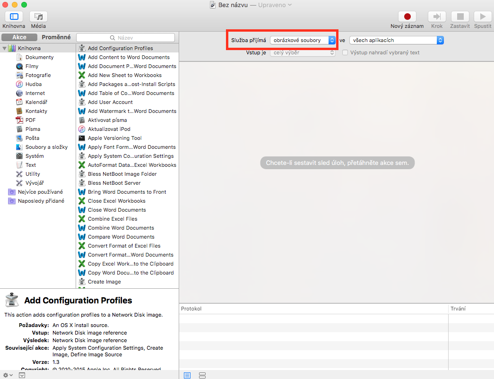Open the Média browser icon
The width and height of the screenshot is (494, 379).
point(38,17)
